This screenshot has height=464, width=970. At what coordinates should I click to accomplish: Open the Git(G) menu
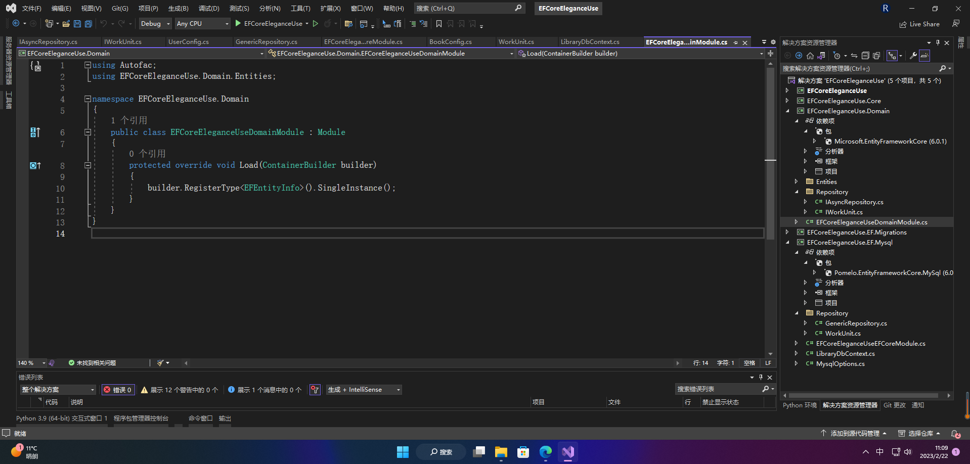120,9
